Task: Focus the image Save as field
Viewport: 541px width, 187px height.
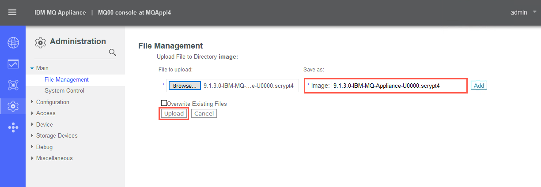Action: pos(398,86)
